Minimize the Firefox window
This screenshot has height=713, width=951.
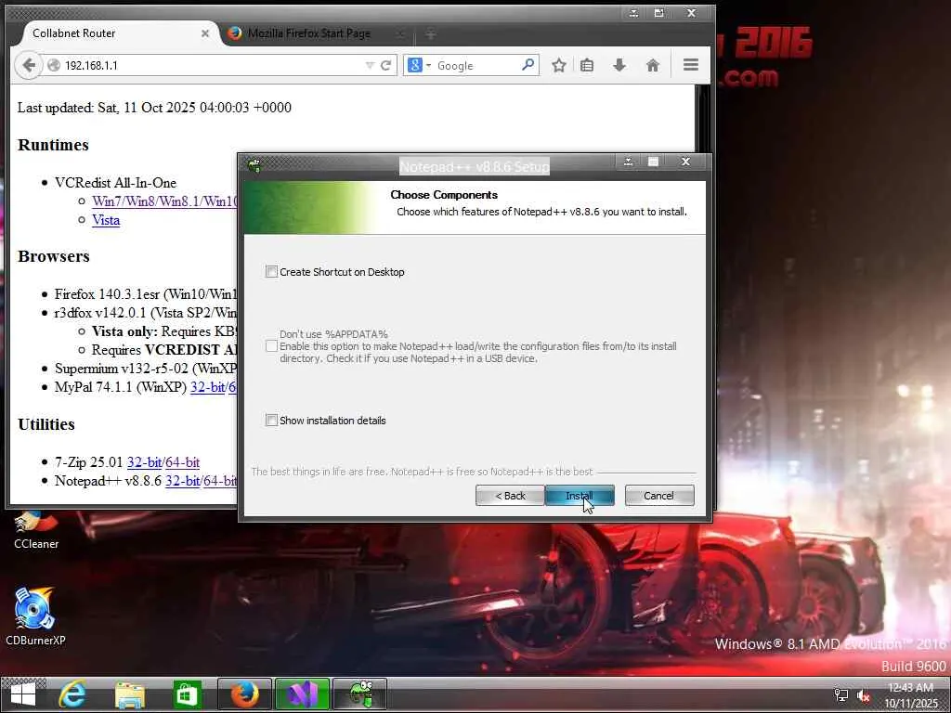point(633,13)
